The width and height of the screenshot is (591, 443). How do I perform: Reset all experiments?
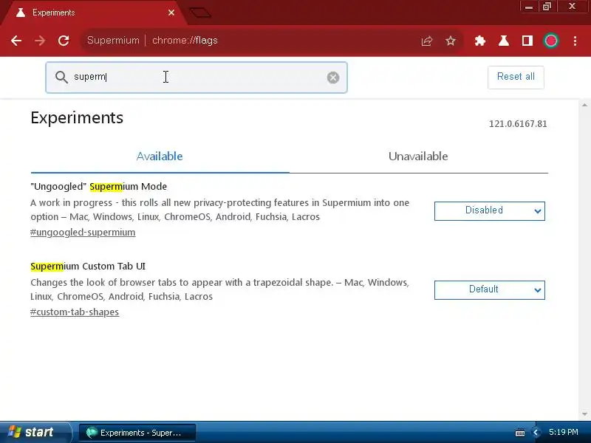click(x=516, y=78)
